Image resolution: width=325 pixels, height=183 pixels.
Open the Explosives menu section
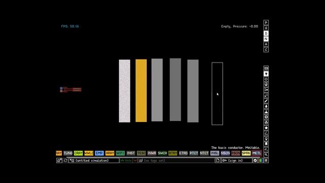(266, 95)
